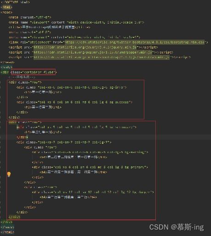Click the container-fluid class attribute
211x236 pixels.
(x=33, y=72)
